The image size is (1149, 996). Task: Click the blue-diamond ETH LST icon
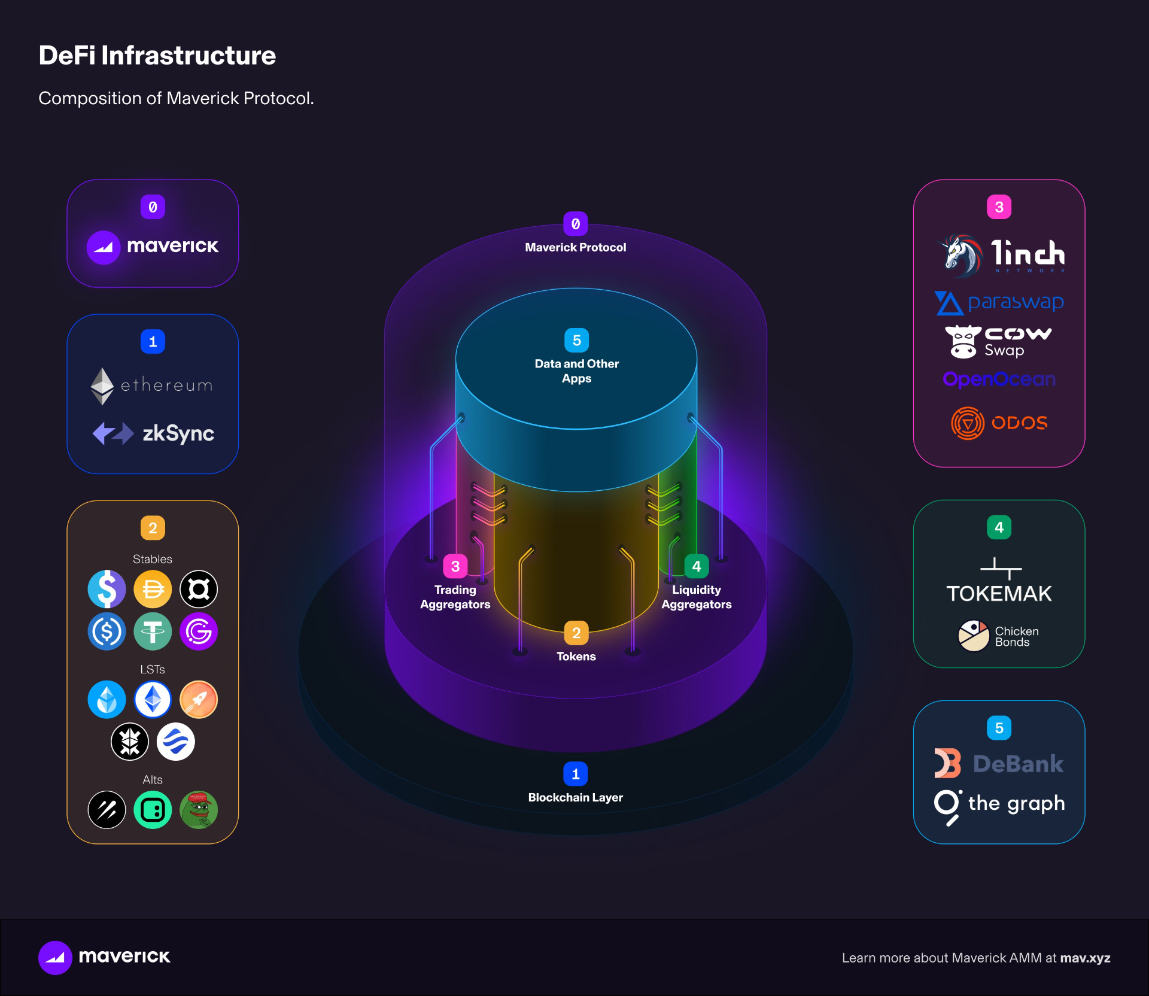(x=153, y=700)
